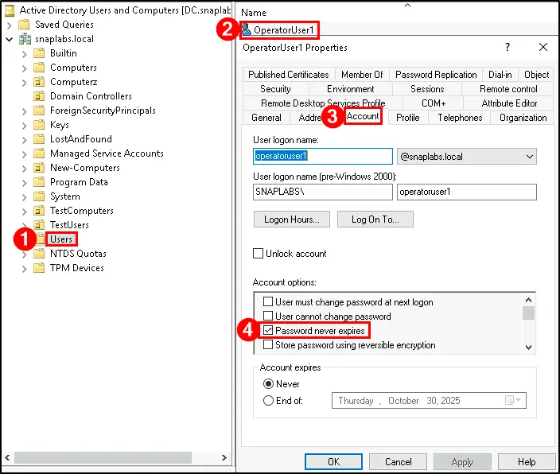
Task: Open the @snaplabs.local UPN suffix dropdown
Action: 530,157
